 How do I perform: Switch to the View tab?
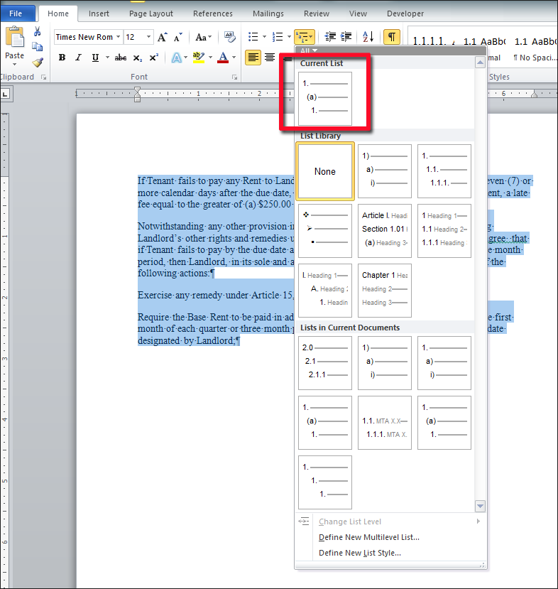(358, 13)
